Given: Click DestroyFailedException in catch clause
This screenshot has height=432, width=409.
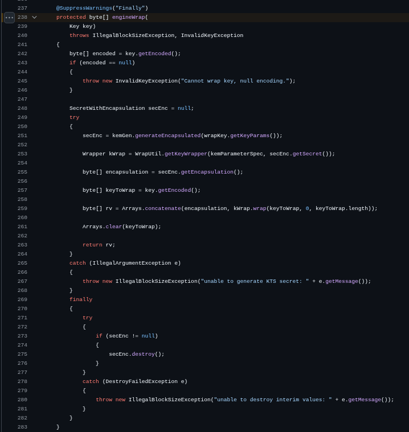Looking at the screenshot, I should click(x=141, y=381).
